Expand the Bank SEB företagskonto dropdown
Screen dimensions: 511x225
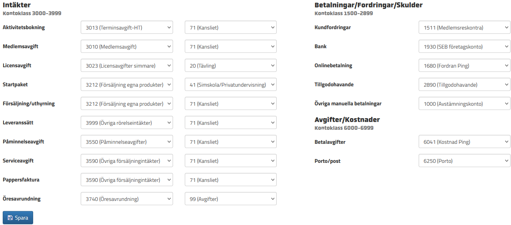click(x=464, y=47)
